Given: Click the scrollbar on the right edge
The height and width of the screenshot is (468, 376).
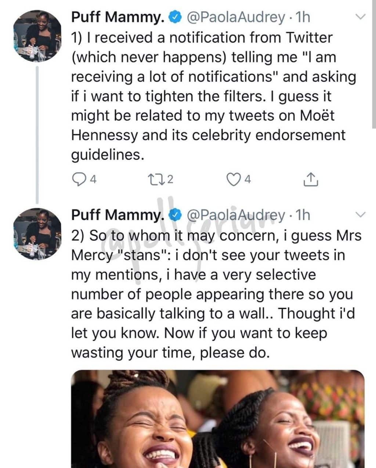Looking at the screenshot, I should tap(373, 74).
